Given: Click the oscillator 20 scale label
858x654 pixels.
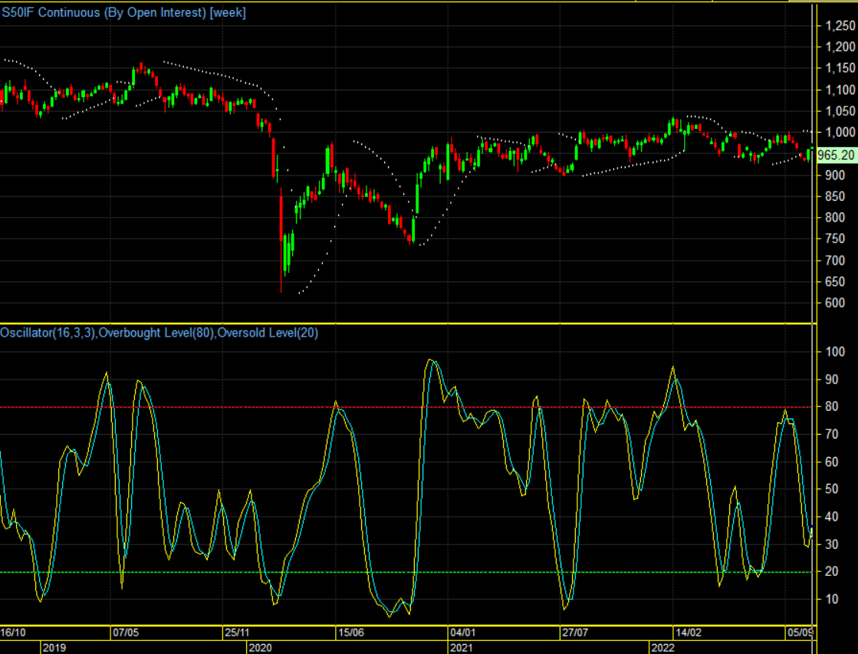Looking at the screenshot, I should click(x=832, y=571).
